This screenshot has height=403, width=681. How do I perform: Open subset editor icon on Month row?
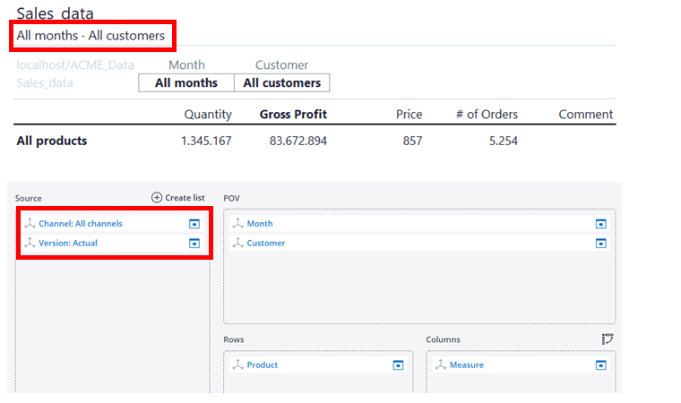(600, 224)
